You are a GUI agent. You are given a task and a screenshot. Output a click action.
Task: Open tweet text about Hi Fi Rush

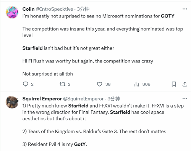pyautogui.click(x=88, y=61)
